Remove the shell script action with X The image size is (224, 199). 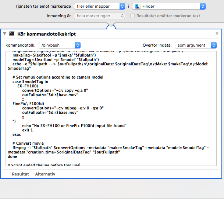pos(217,33)
